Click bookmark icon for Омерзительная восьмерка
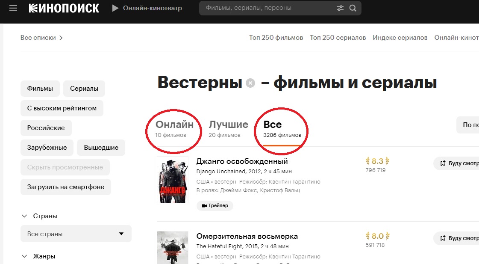 click(x=443, y=238)
